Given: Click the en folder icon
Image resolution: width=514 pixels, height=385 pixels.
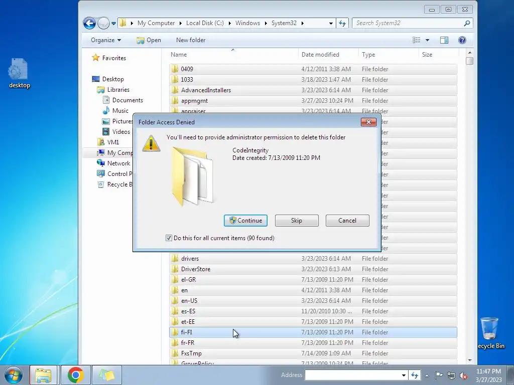Looking at the screenshot, I should pos(175,290).
